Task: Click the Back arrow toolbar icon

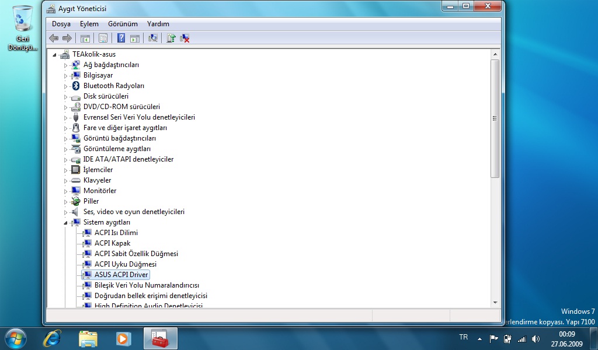Action: (54, 38)
